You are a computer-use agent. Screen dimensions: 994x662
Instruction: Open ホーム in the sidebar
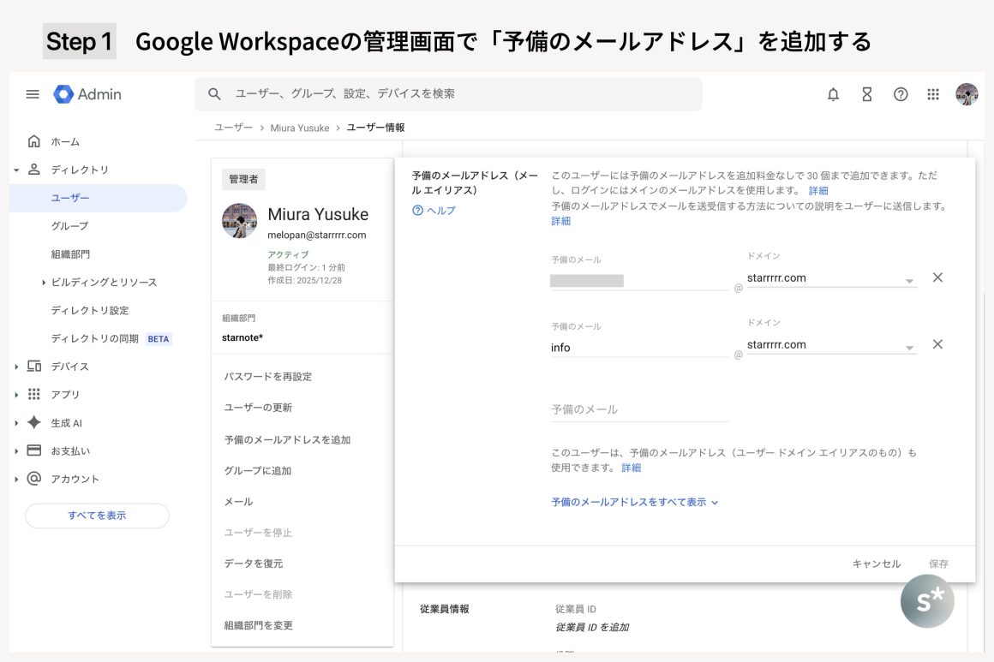tap(65, 141)
